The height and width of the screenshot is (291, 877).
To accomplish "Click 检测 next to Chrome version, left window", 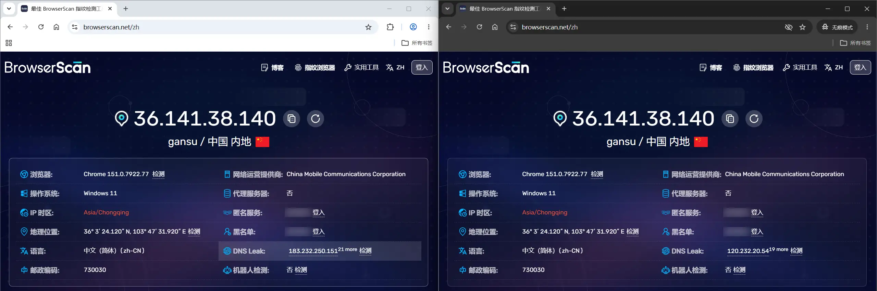I will (159, 174).
